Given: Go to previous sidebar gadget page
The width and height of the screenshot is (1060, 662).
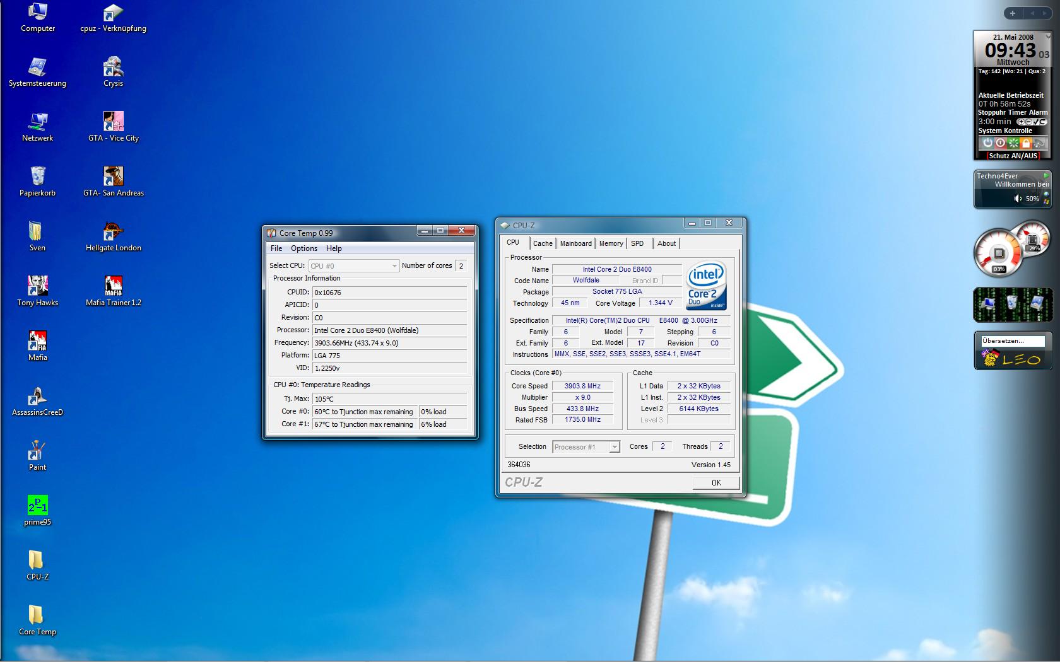Looking at the screenshot, I should coord(1033,13).
